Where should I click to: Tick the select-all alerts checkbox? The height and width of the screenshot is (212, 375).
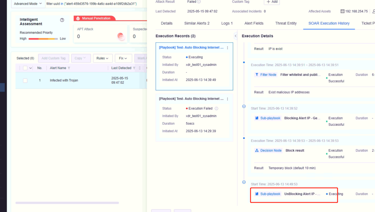[25, 68]
